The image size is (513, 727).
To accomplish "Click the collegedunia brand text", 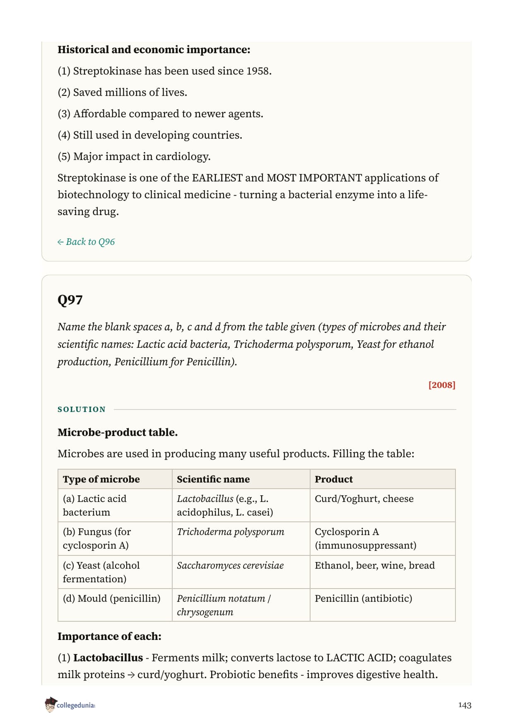I will pos(76,705).
